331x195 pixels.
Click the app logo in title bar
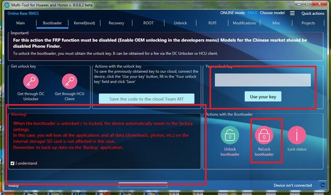[x=7, y=5]
